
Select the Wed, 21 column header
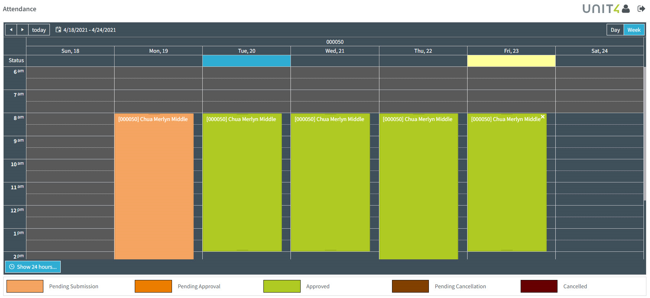pyautogui.click(x=335, y=51)
